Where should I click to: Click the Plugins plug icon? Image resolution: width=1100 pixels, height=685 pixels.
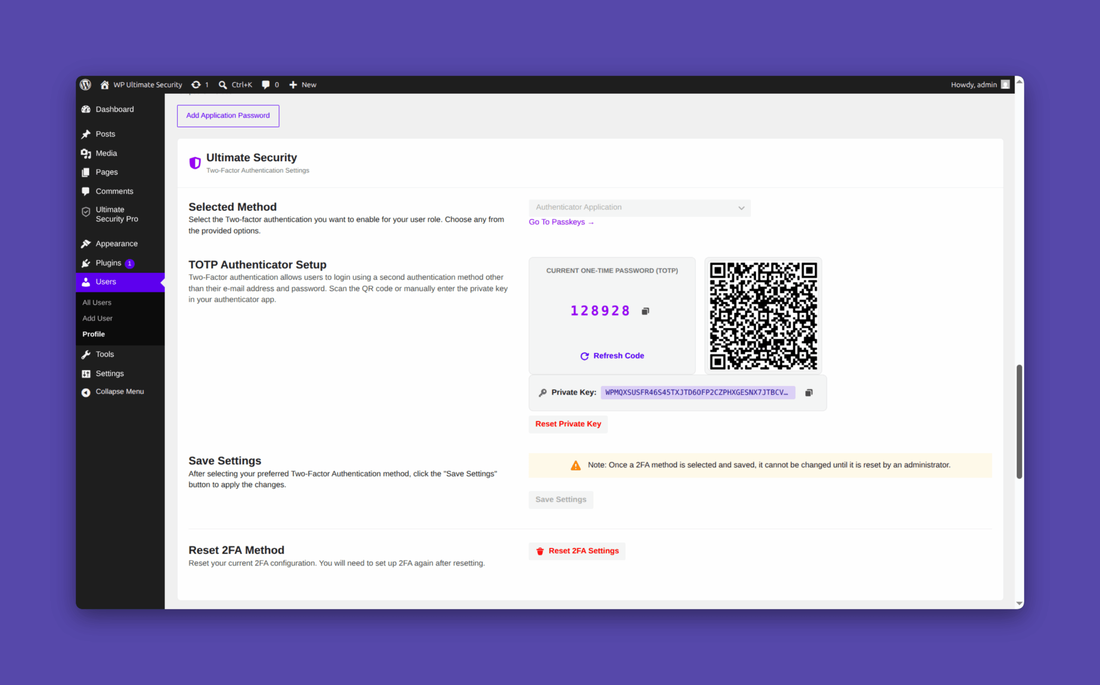tap(86, 263)
